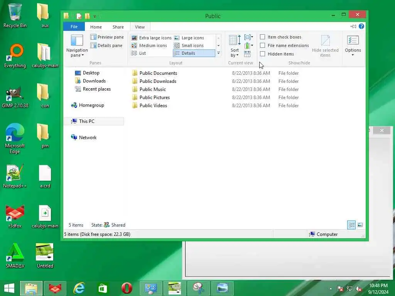This screenshot has width=395, height=296.
Task: Click the con folder on desktop
Action: (x=44, y=96)
